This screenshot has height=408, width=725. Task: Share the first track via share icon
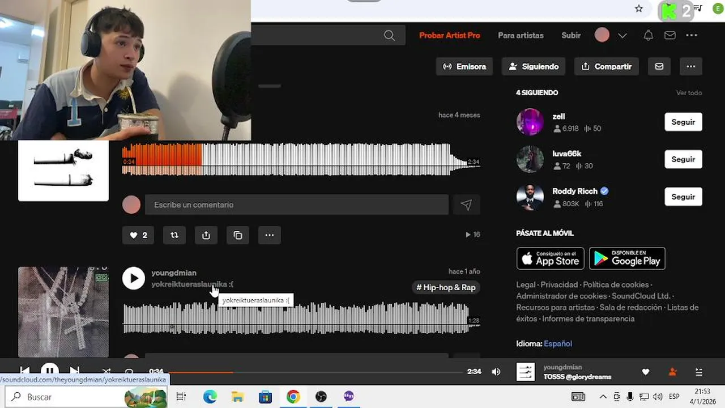(206, 235)
